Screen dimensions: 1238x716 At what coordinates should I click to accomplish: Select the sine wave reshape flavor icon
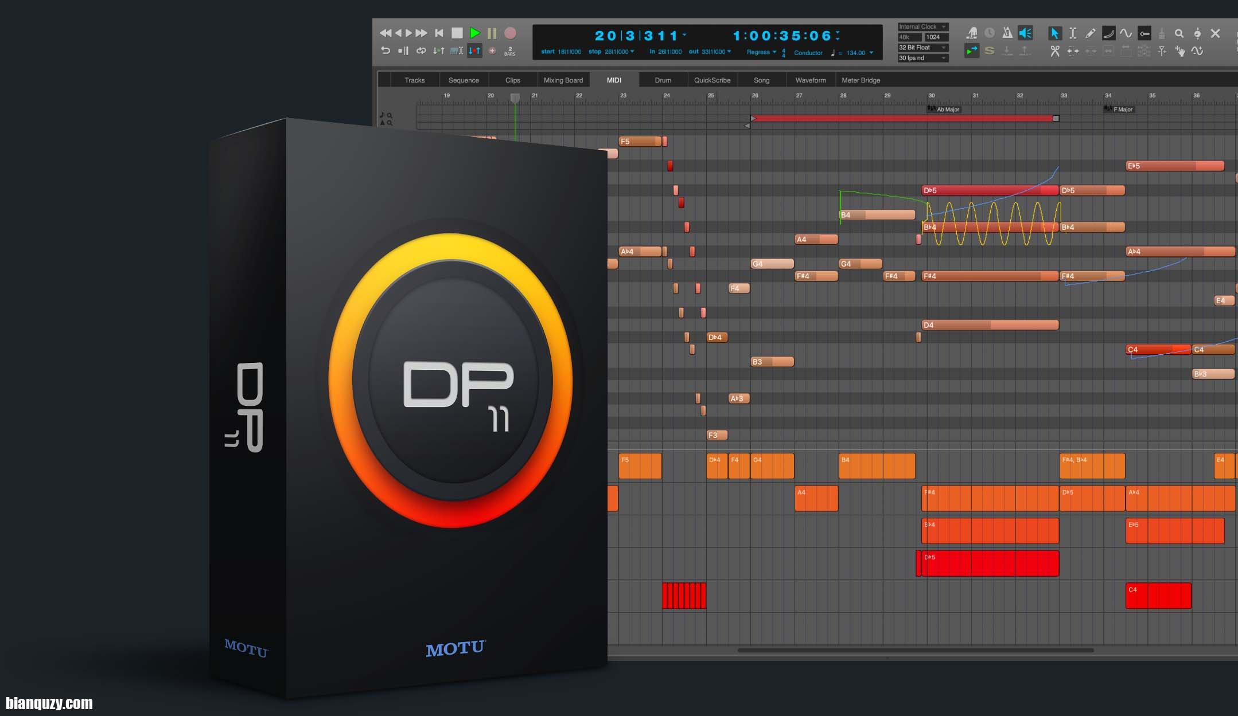[1126, 33]
